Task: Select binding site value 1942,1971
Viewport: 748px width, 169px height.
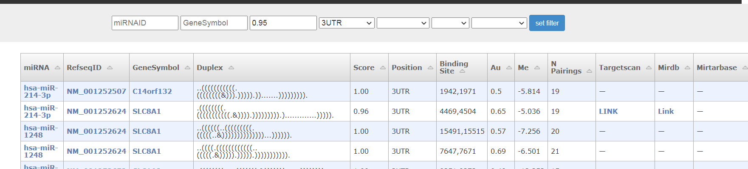Action: pyautogui.click(x=457, y=91)
